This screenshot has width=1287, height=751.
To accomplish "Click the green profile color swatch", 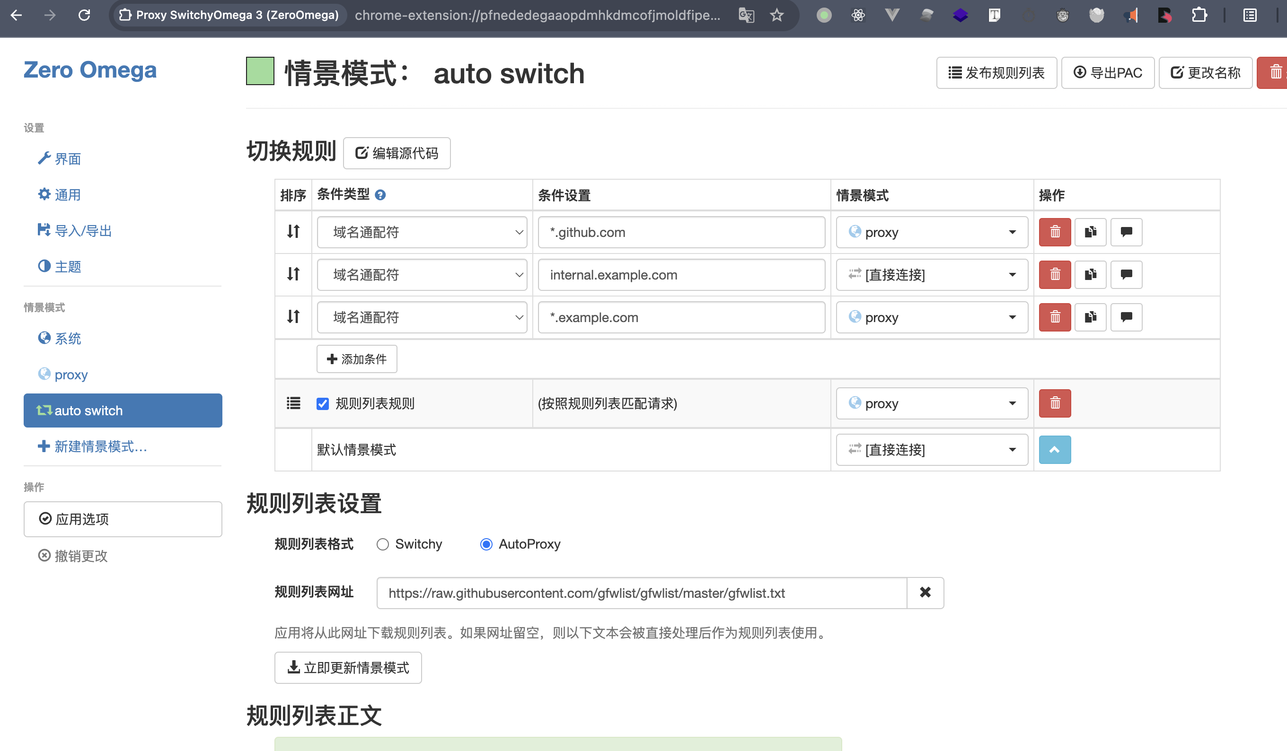I will [x=260, y=71].
